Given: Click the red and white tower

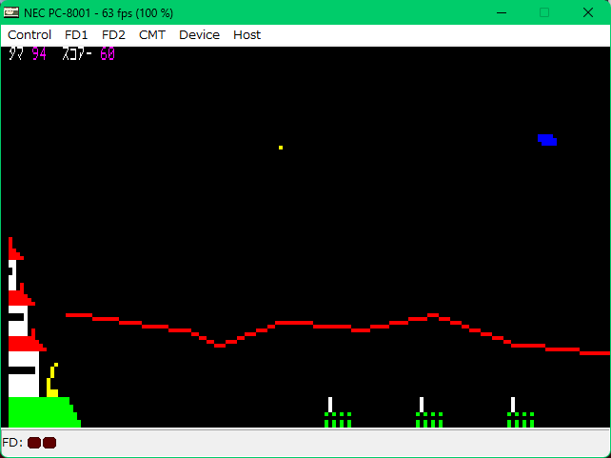Looking at the screenshot, I should (27, 317).
